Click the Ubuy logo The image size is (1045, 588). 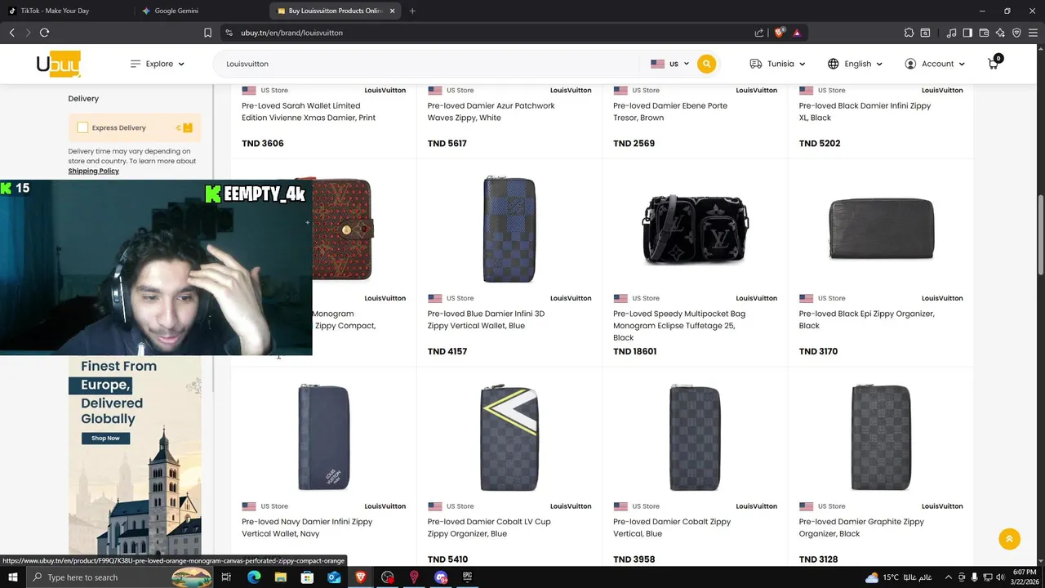[58, 64]
